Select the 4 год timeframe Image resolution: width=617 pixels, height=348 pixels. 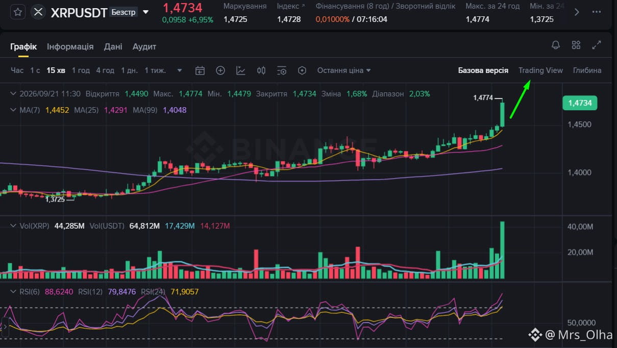tap(105, 70)
